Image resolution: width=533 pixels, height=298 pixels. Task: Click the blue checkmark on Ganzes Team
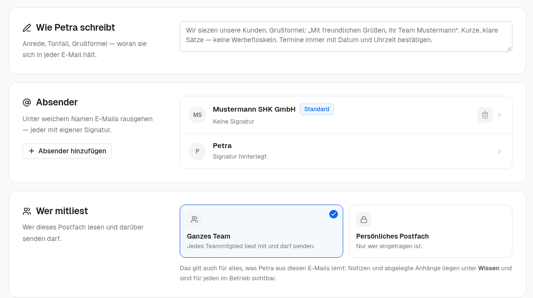[x=334, y=214]
